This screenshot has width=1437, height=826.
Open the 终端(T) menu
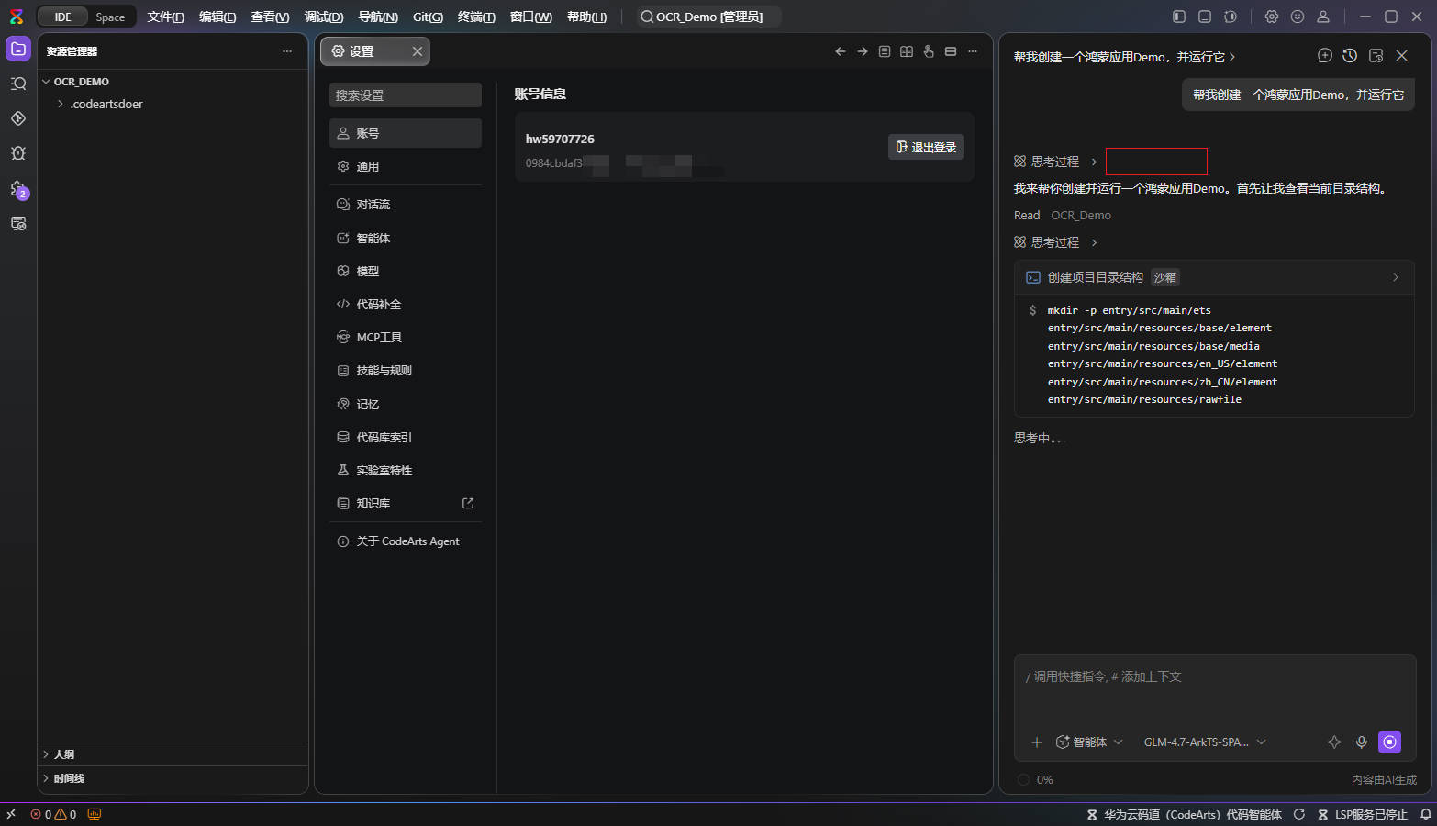click(x=476, y=17)
